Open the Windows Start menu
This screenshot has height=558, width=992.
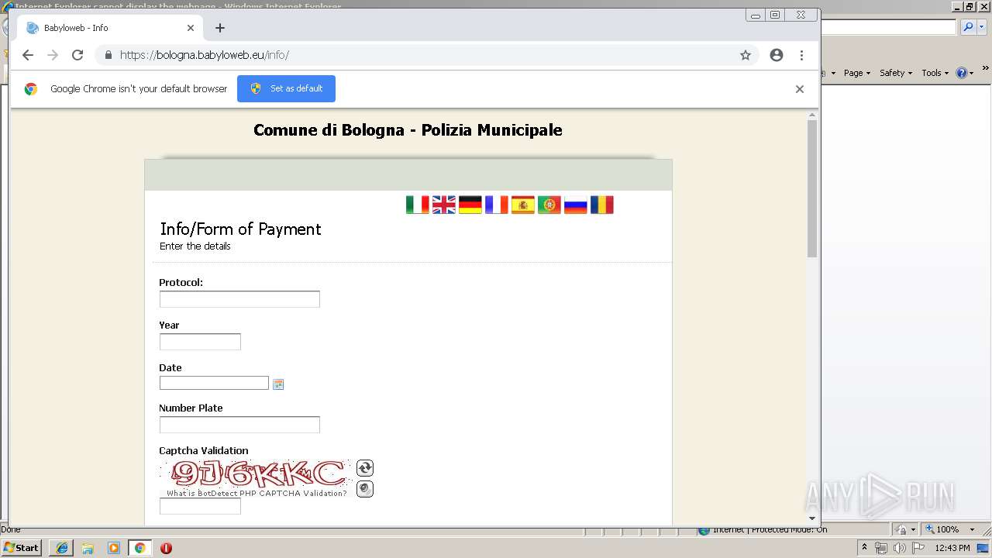coord(22,548)
